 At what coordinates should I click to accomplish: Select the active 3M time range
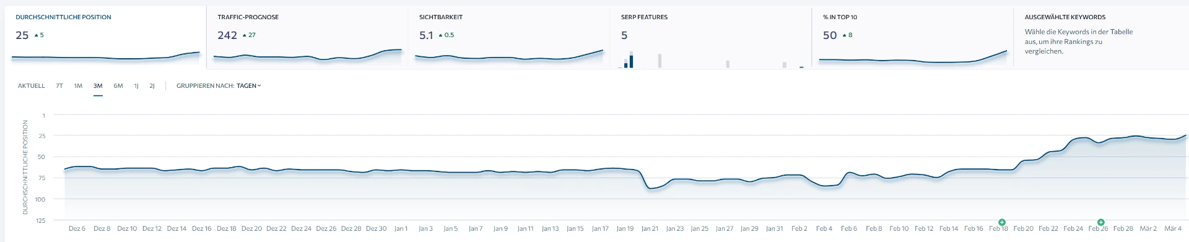click(x=98, y=86)
